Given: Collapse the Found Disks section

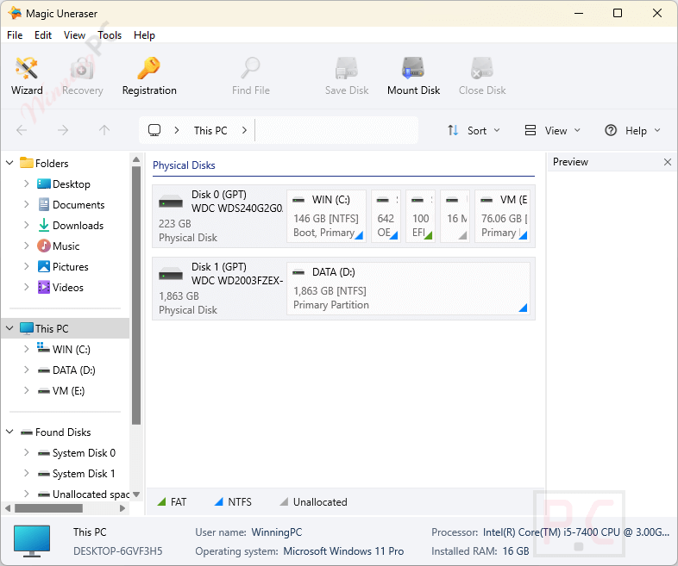Looking at the screenshot, I should (x=9, y=432).
